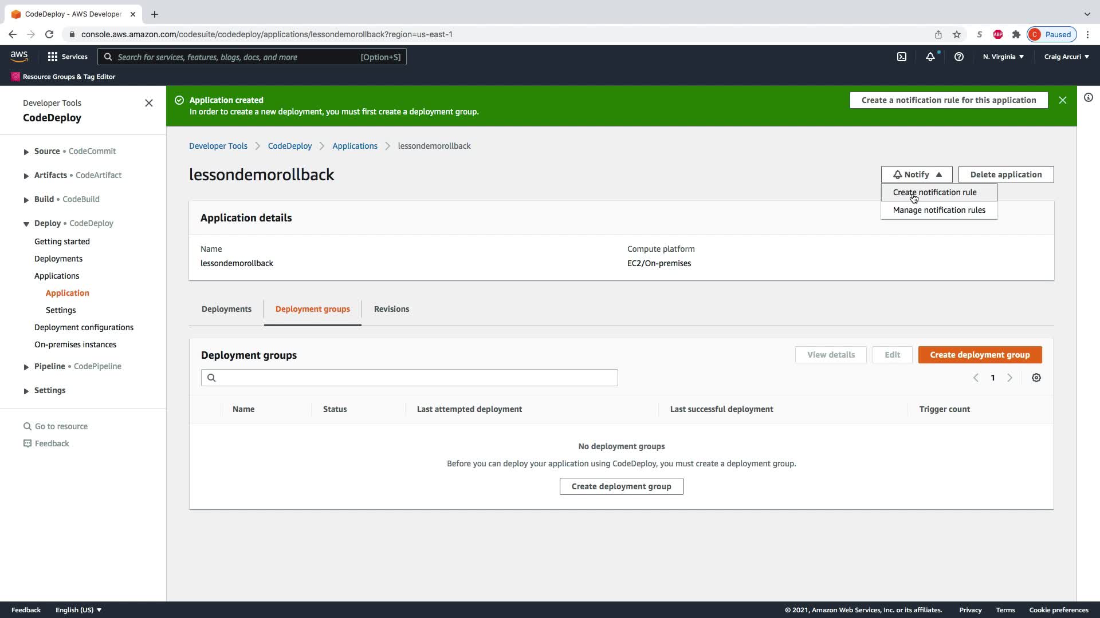Click the AWS logo home icon
1100x618 pixels.
(x=19, y=56)
